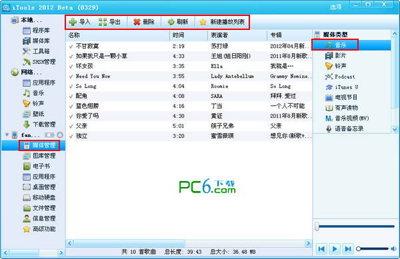This screenshot has height=259, width=400.
Task: Open 应用程序 under the device section
Action: 39,176
